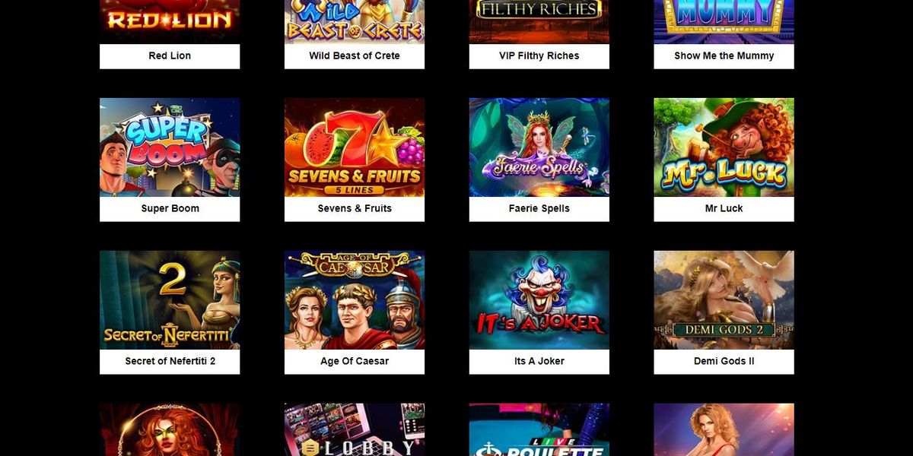Select the Demi Gods 2 game image
The height and width of the screenshot is (456, 913).
[724, 300]
